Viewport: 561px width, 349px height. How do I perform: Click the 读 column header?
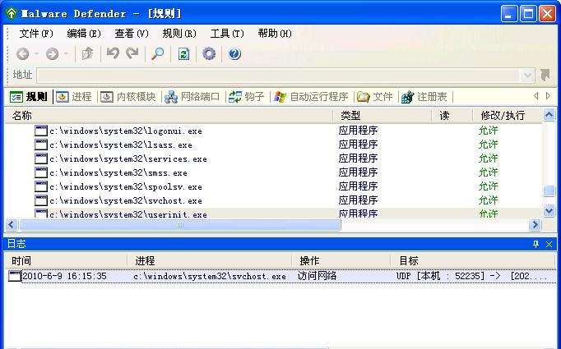click(452, 116)
